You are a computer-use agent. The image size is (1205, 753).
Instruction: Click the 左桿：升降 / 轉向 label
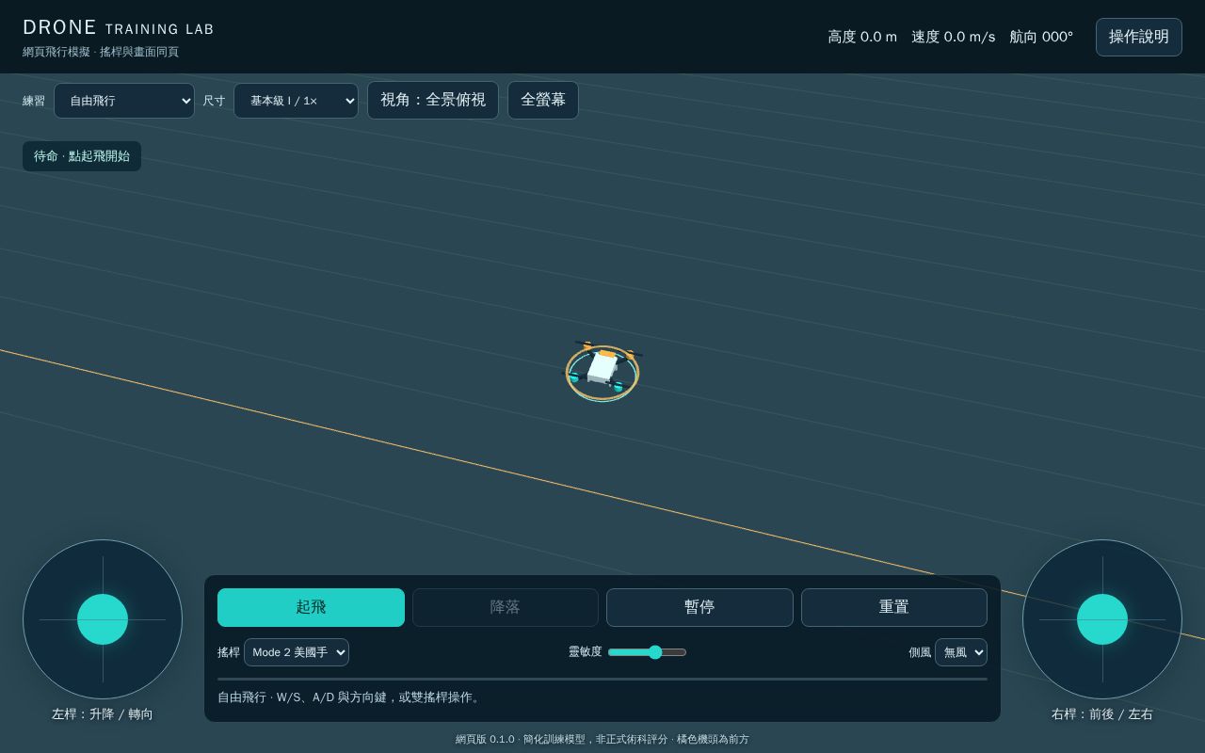click(x=103, y=714)
